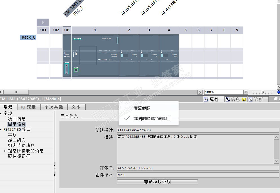Select slot 103 header
This screenshot has width=280, height=193.
(x=43, y=30)
